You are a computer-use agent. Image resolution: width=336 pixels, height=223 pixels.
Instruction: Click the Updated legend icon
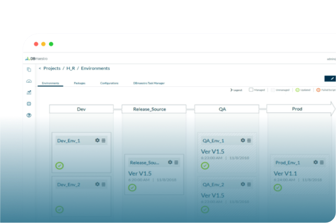[x=297, y=90]
